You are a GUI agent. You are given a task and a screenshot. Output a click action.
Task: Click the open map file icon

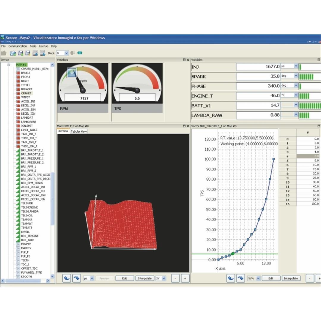pyautogui.click(x=13, y=53)
